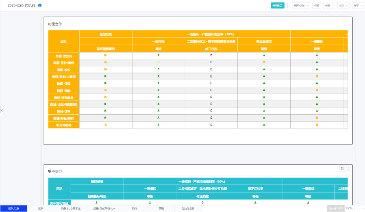The height and width of the screenshot is (212, 365).
Task: Switch to the 服务 tab
Action: 134,208
